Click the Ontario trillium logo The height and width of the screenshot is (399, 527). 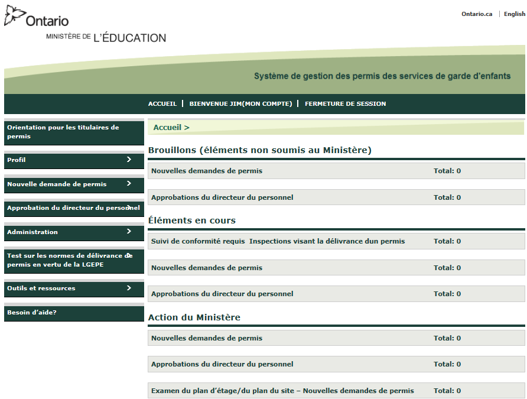coord(36,16)
